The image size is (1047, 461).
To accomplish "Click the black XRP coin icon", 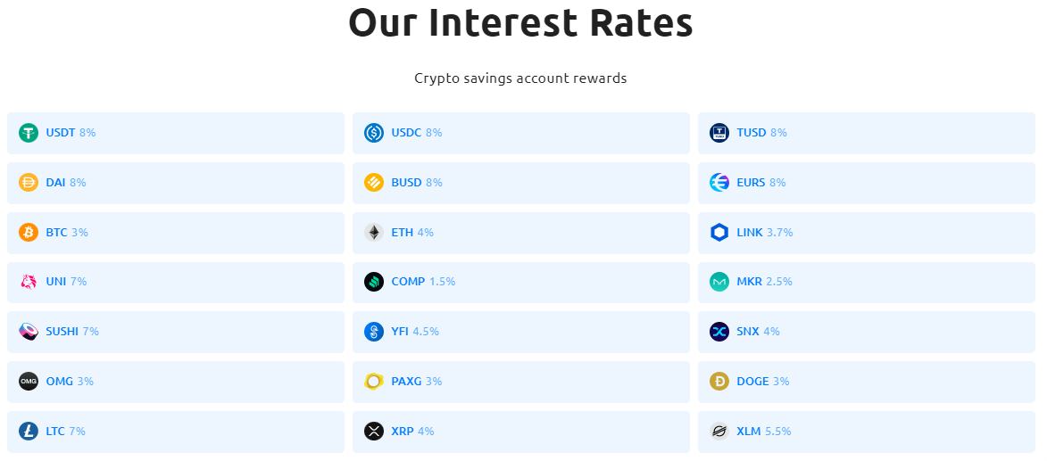I will click(x=374, y=432).
